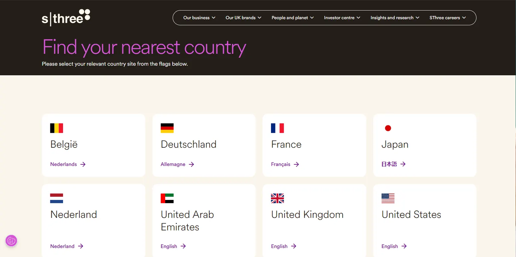Click the United States flag
The height and width of the screenshot is (257, 516).
(388, 198)
